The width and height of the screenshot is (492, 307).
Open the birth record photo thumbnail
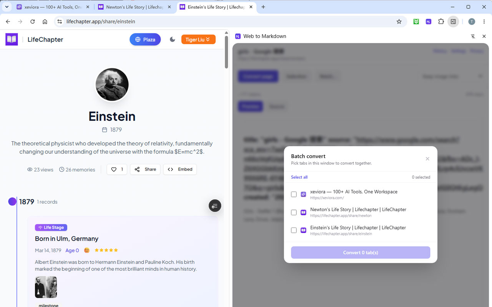[x=46, y=287]
